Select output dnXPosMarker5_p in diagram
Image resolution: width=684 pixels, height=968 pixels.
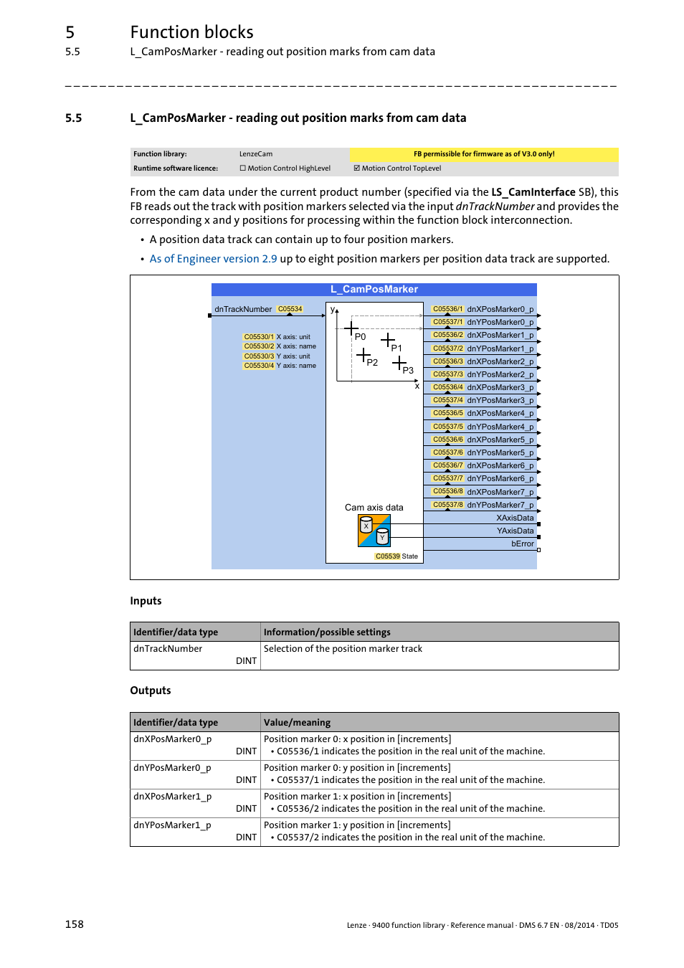pyautogui.click(x=500, y=440)
